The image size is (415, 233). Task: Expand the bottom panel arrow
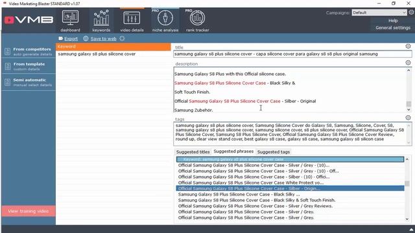pos(411,230)
